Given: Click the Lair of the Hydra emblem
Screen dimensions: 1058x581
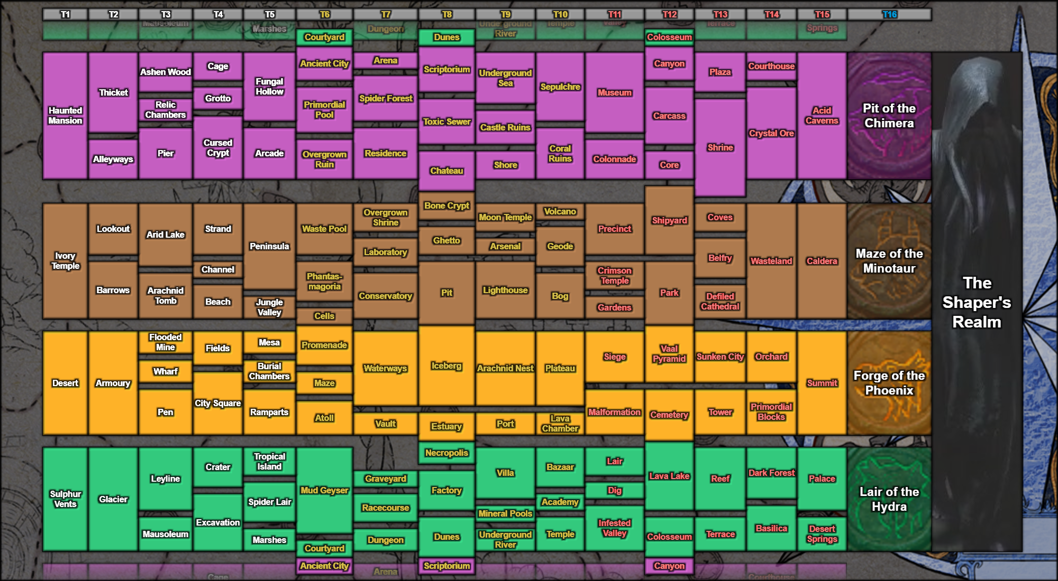Looking at the screenshot, I should click(889, 499).
